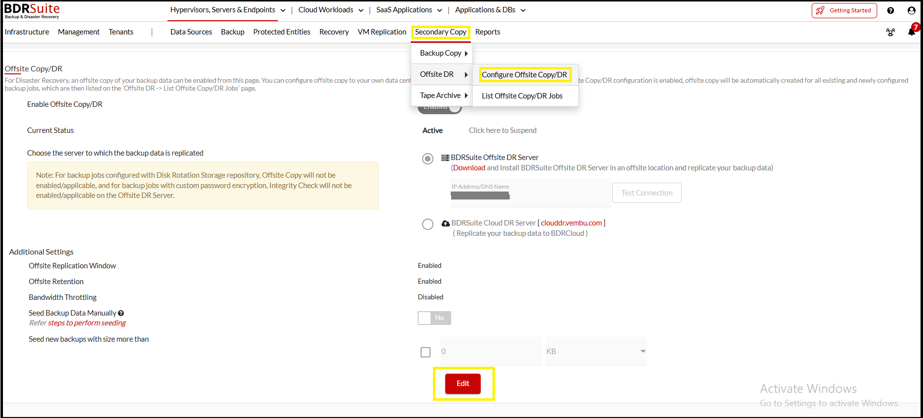Screen dimensions: 923x418
Task: Open the user account profile icon
Action: [912, 10]
